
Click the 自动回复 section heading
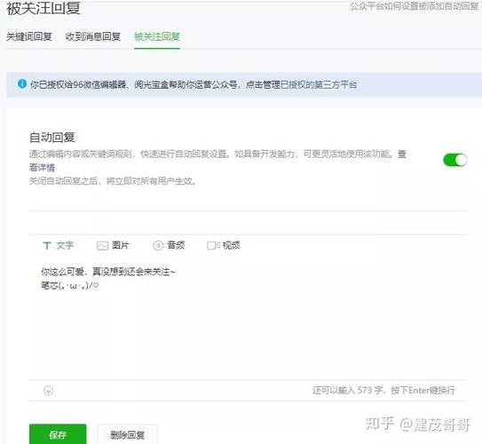click(x=52, y=137)
